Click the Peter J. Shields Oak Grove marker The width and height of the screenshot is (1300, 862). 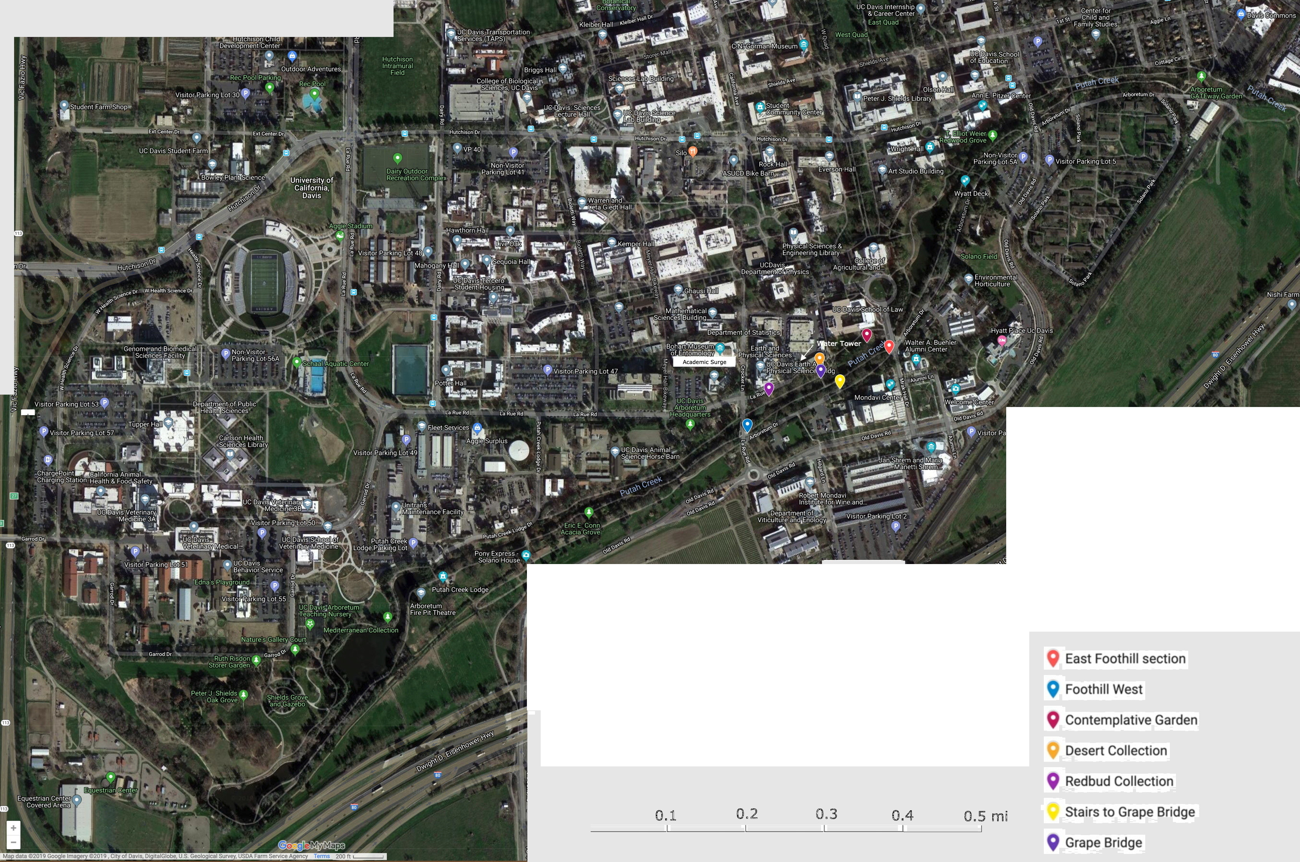point(243,695)
